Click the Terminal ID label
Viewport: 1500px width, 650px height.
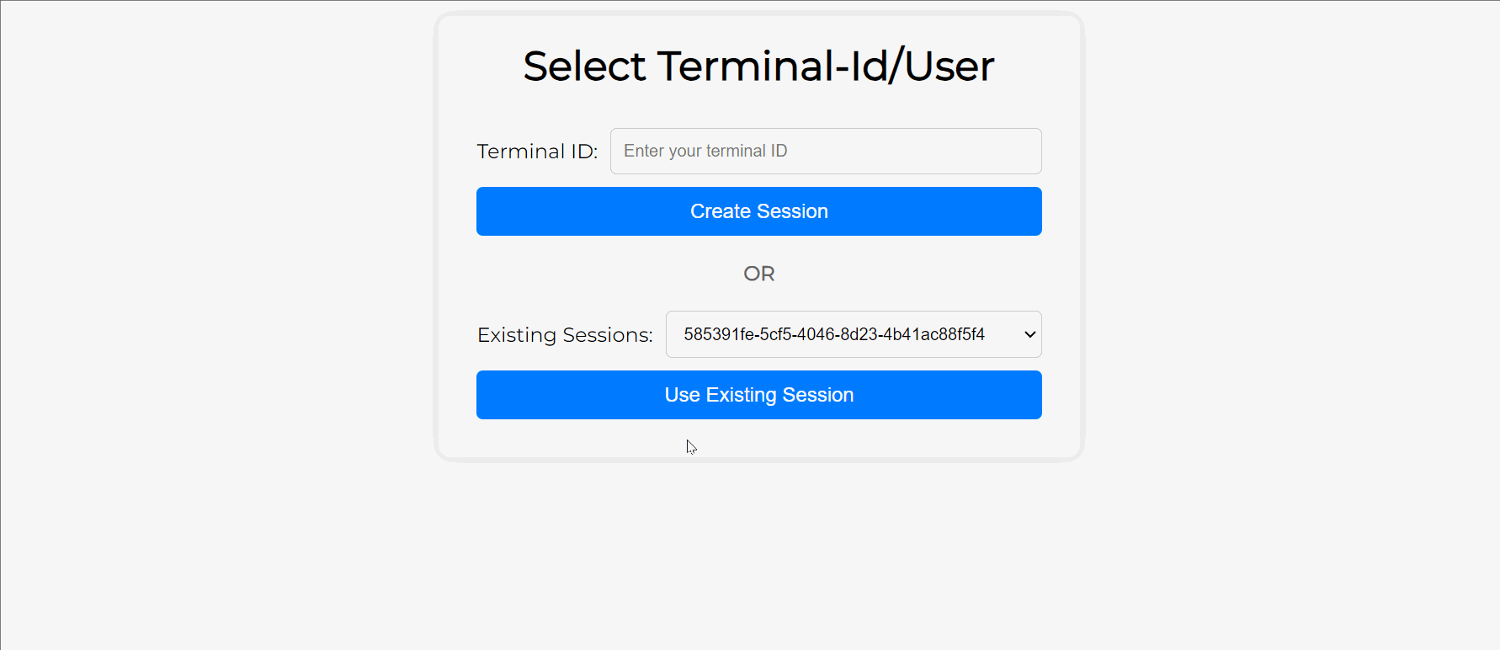537,151
